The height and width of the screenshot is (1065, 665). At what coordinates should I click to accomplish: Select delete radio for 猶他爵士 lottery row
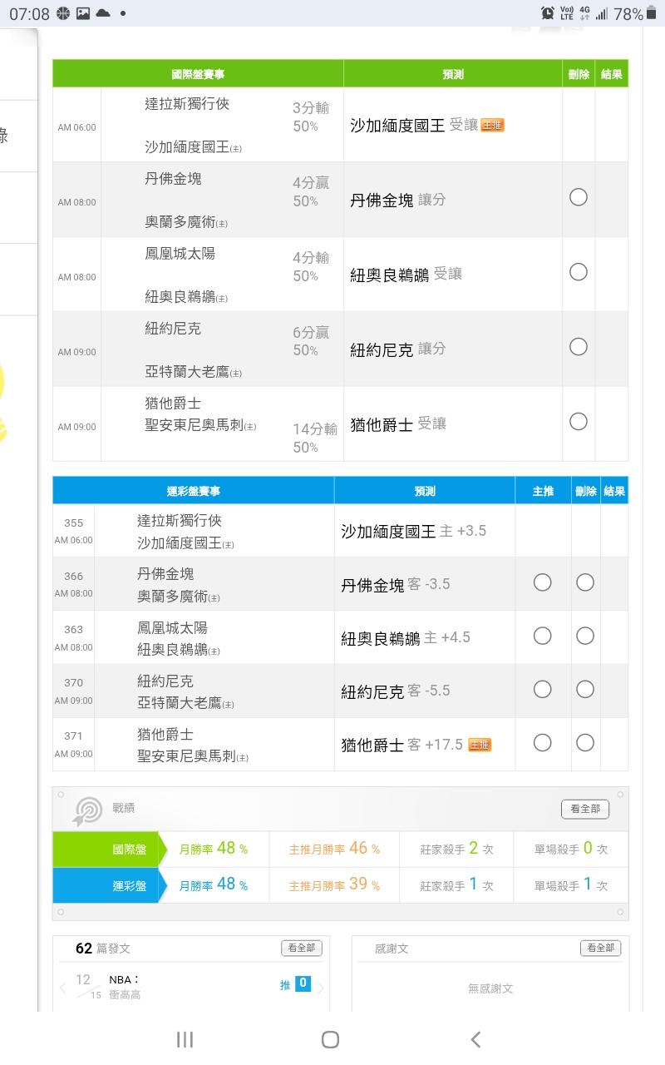pyautogui.click(x=585, y=742)
